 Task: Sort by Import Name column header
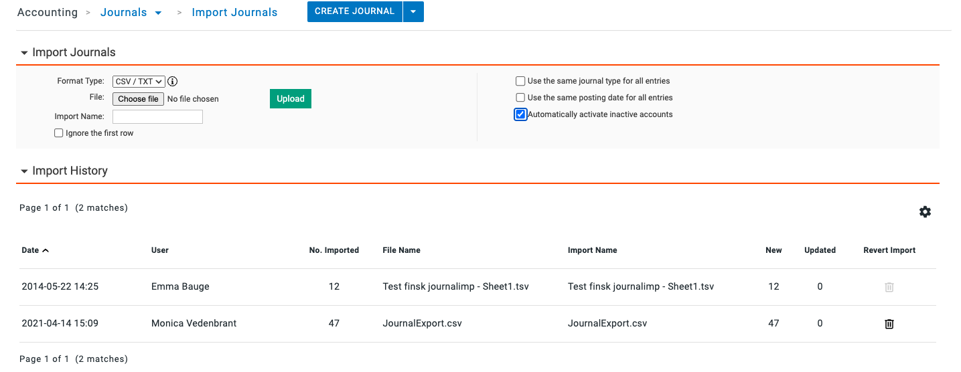(x=593, y=250)
